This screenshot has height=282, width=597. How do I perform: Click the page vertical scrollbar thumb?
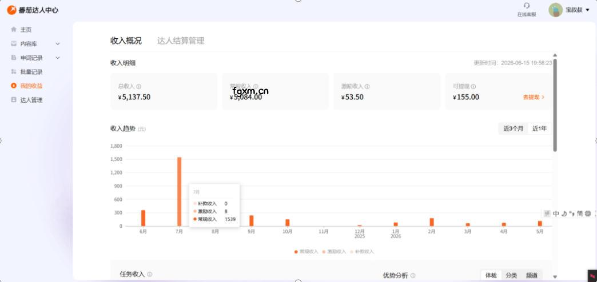click(x=555, y=105)
